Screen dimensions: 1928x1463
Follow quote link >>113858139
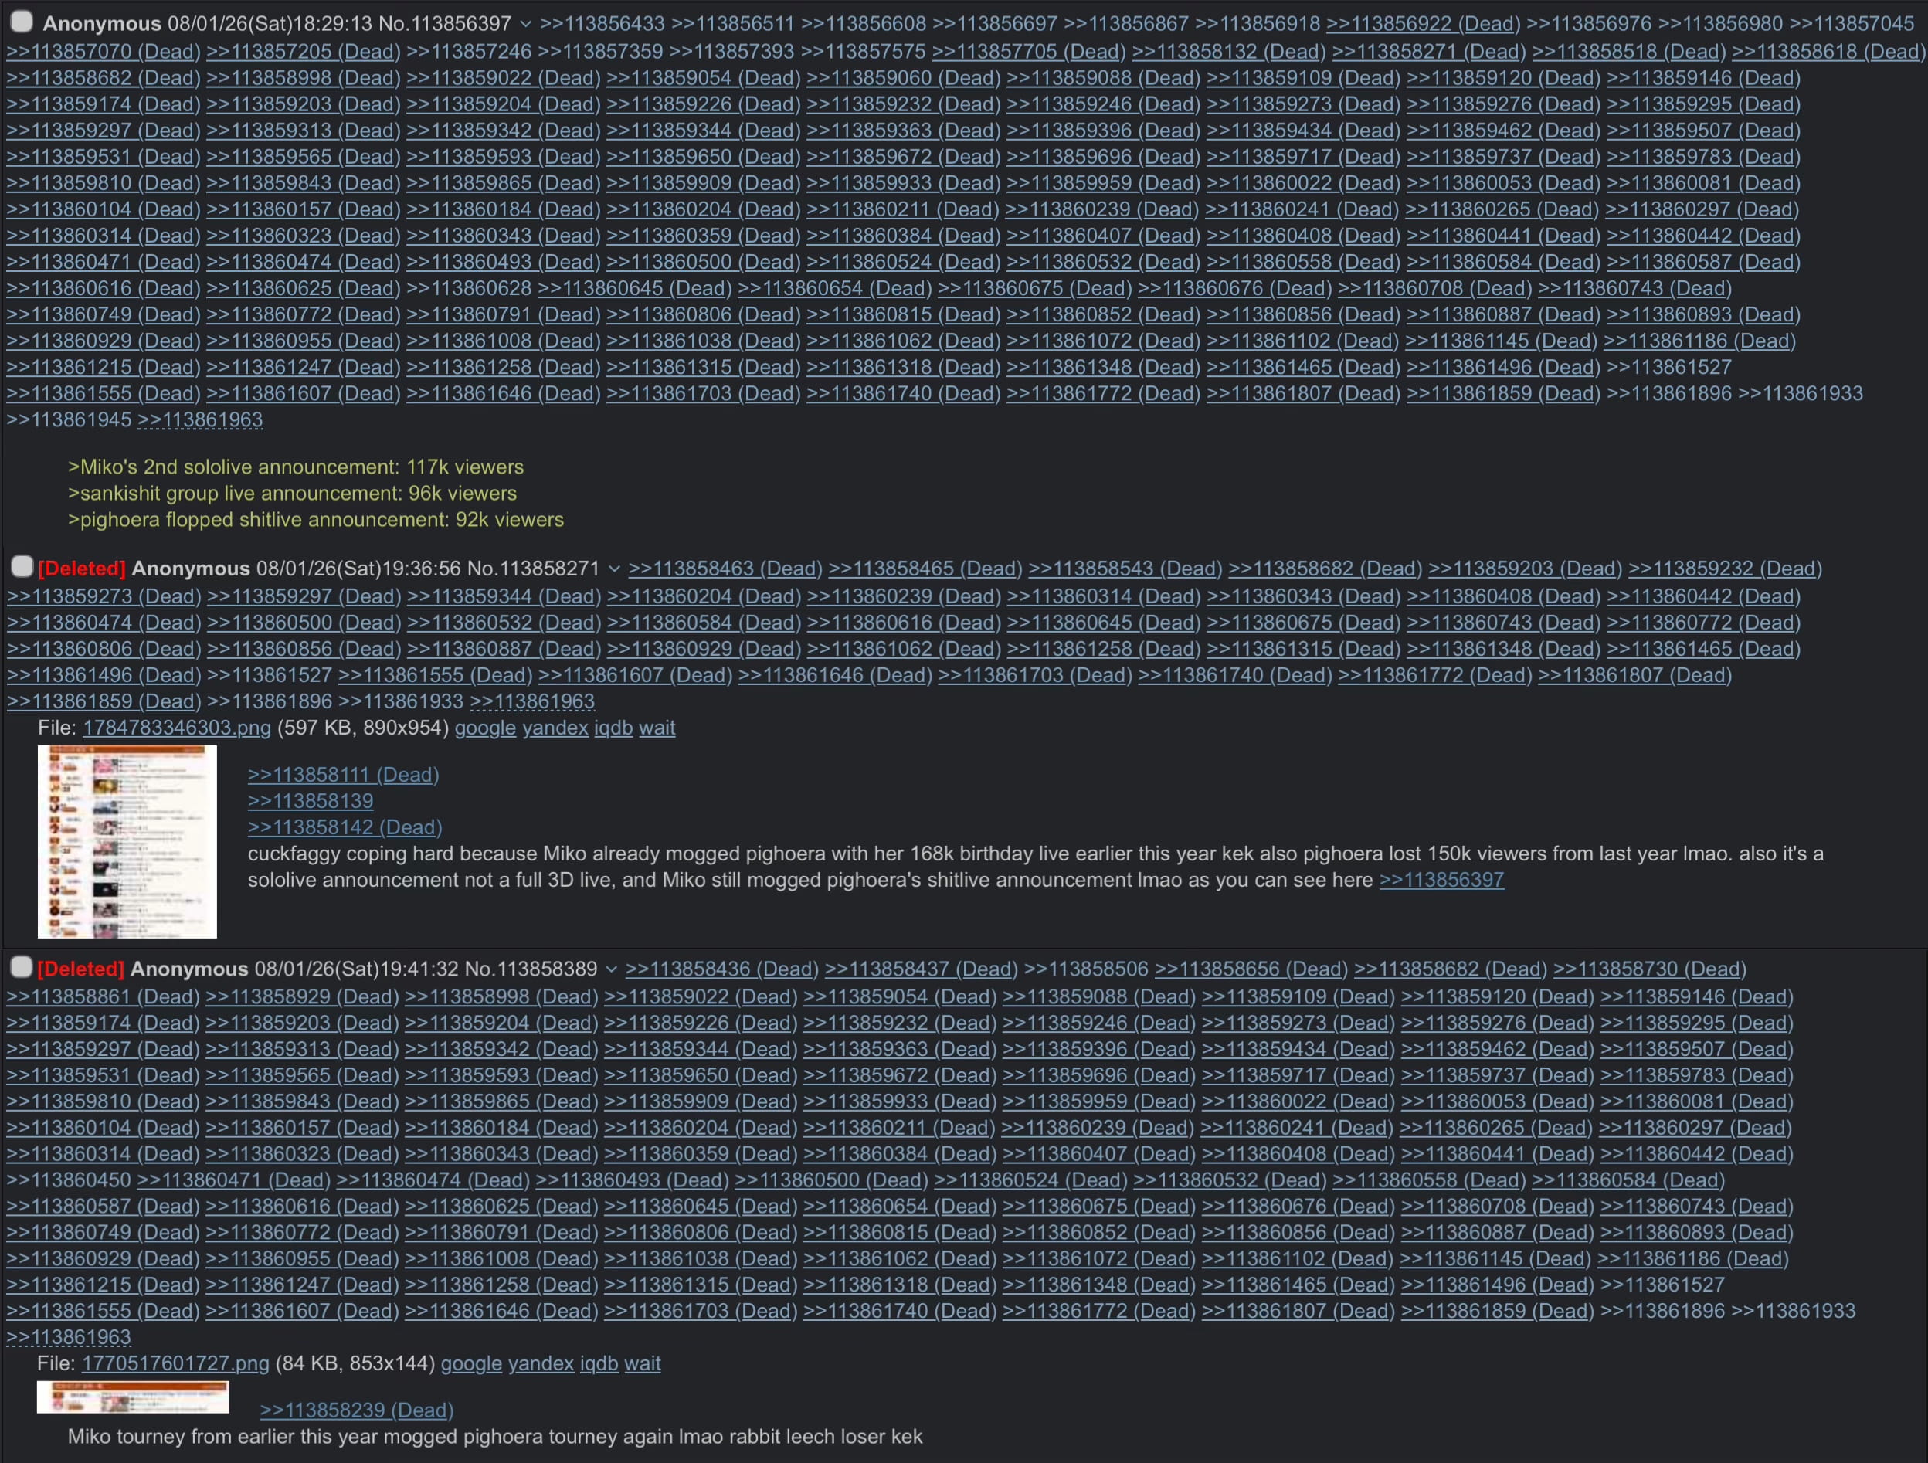(x=311, y=801)
